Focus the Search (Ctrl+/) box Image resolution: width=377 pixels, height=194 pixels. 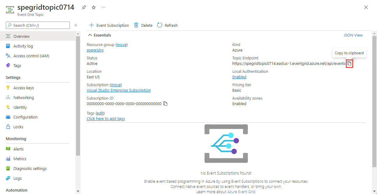(x=38, y=25)
